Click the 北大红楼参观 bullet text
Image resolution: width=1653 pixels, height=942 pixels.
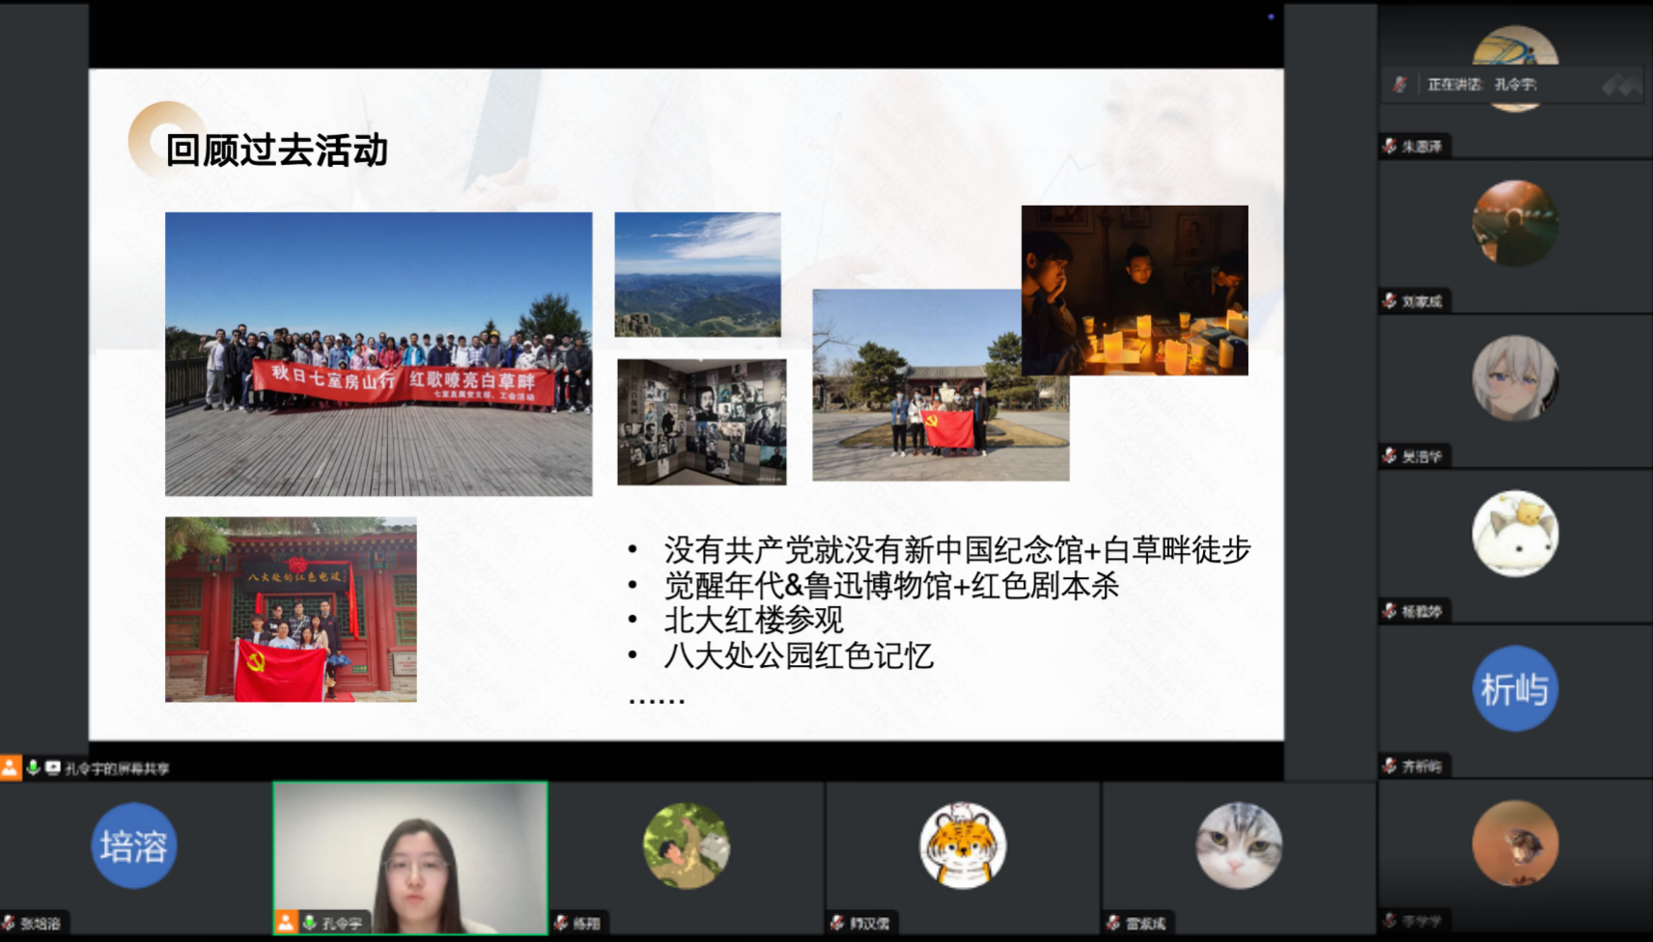(753, 620)
